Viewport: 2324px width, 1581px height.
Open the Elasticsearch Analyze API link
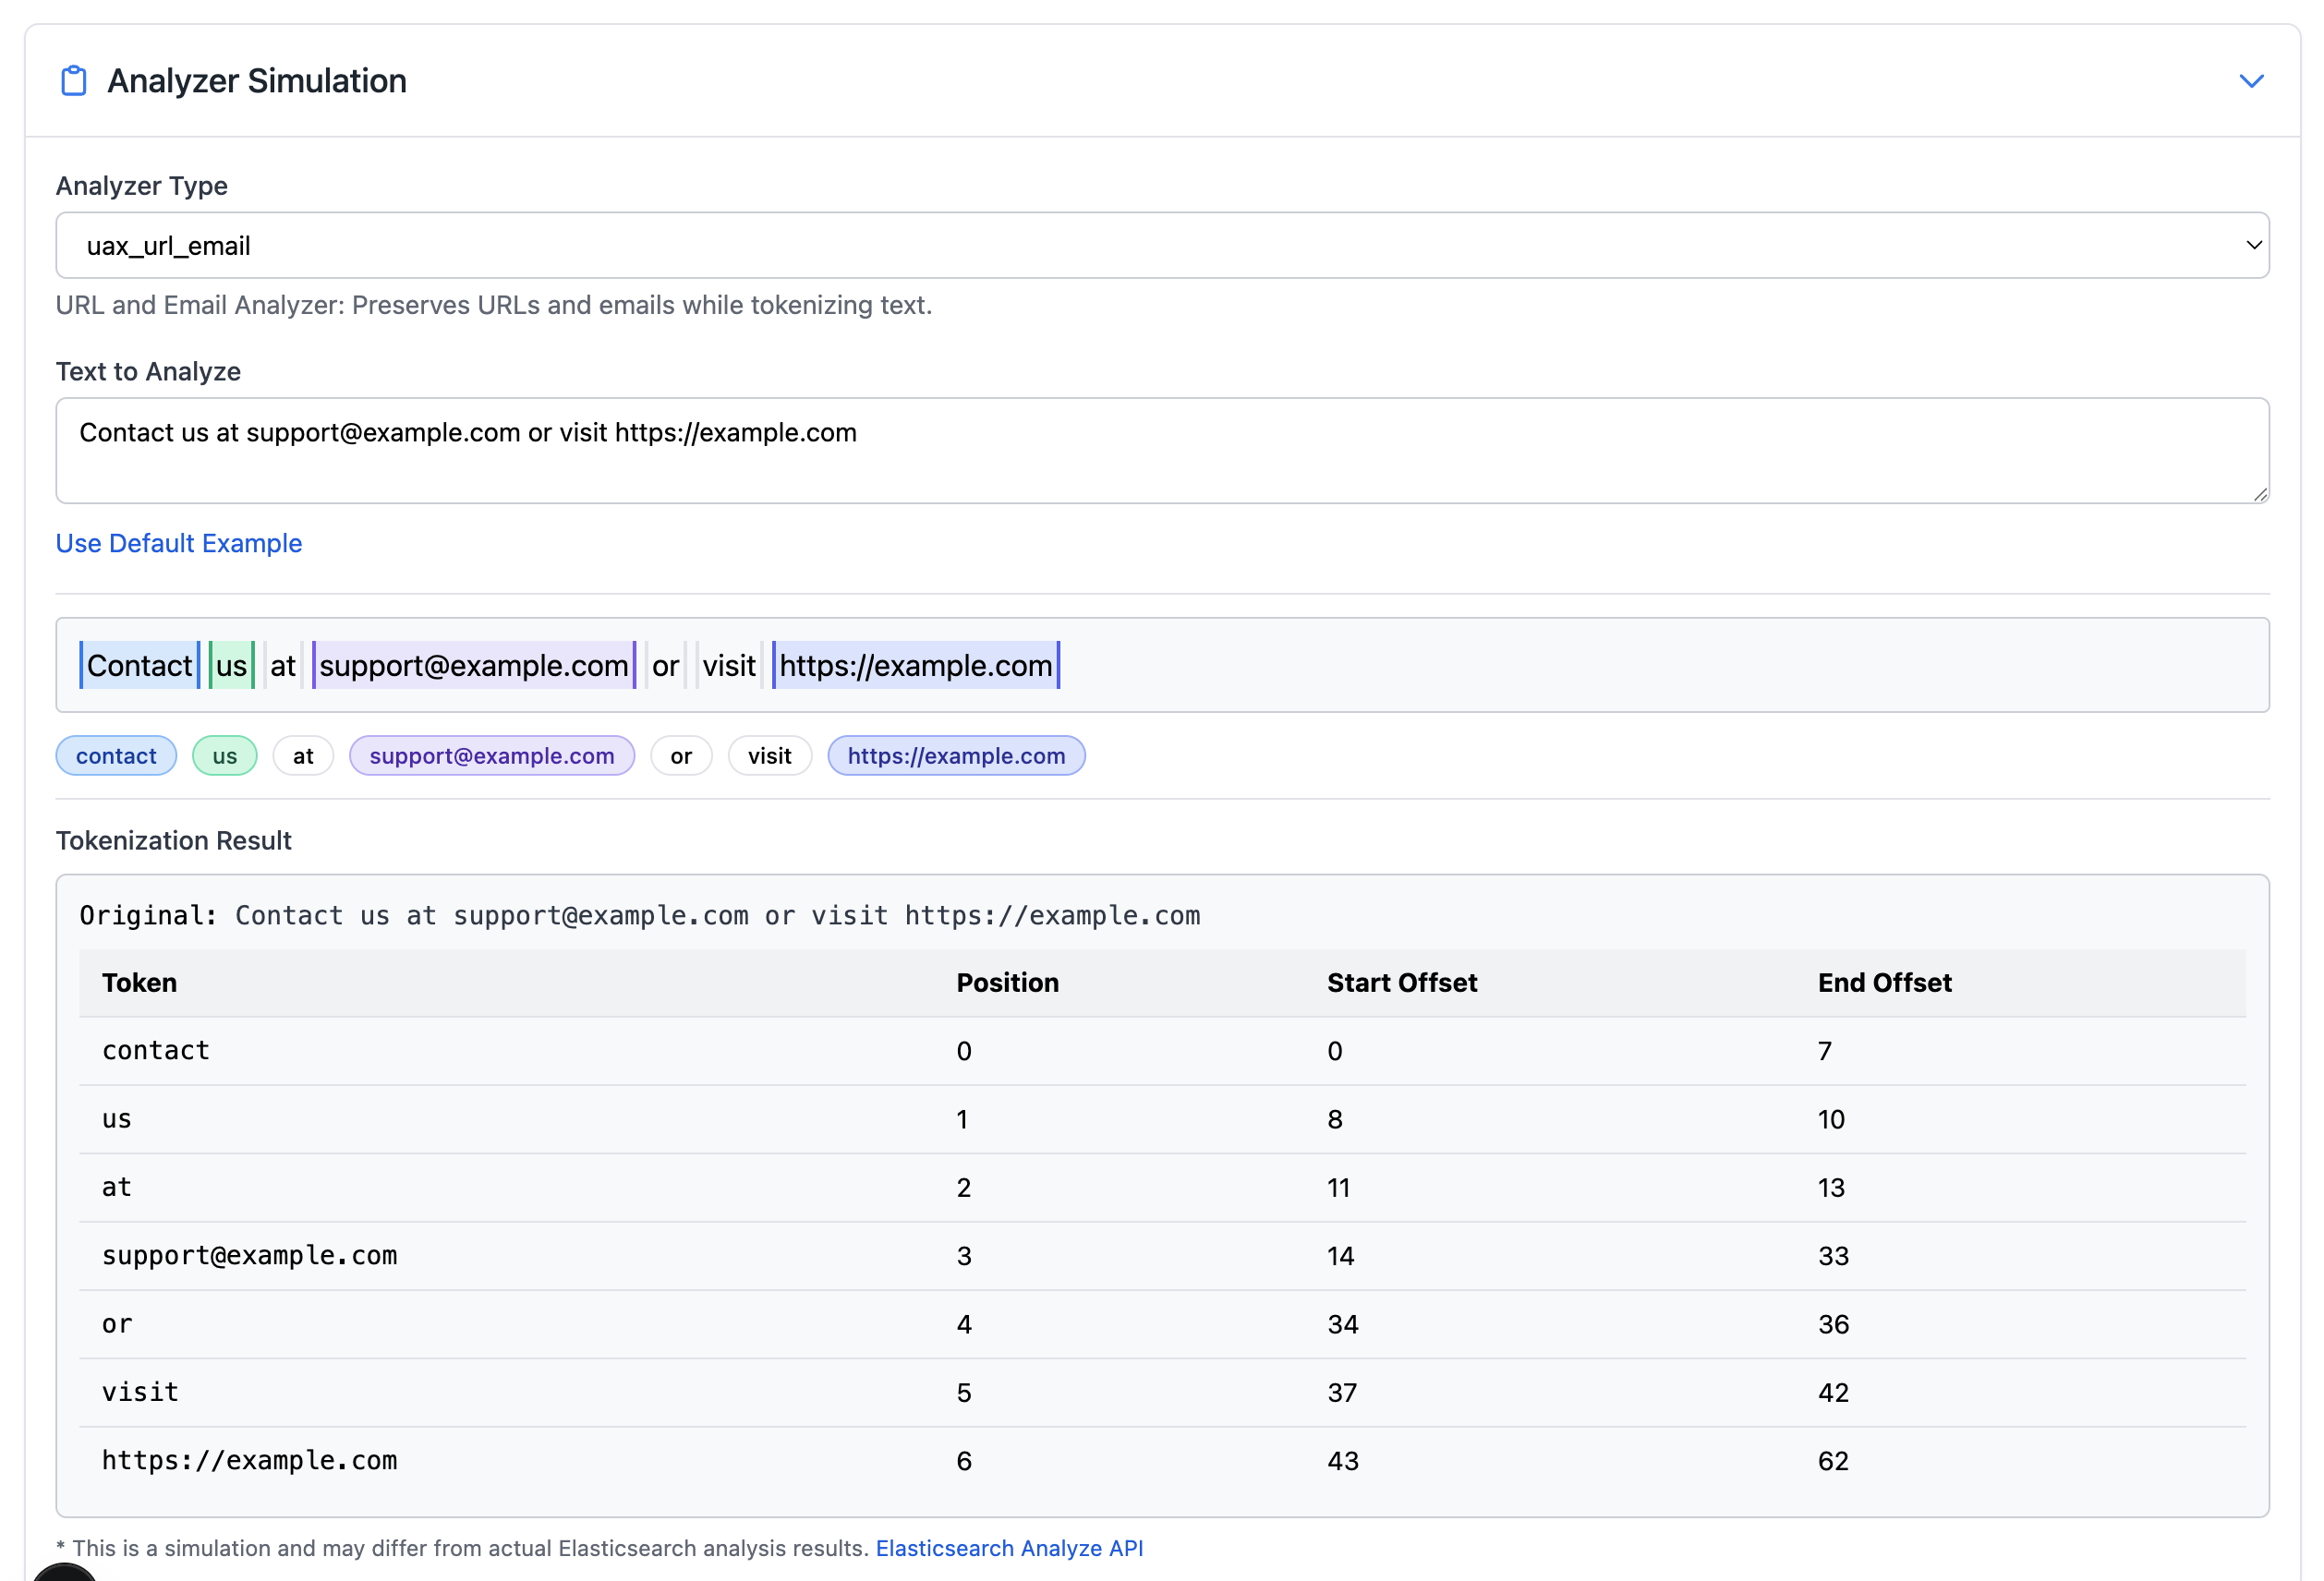click(1008, 1547)
